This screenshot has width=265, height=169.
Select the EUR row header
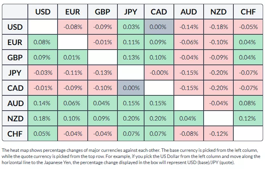click(x=15, y=42)
